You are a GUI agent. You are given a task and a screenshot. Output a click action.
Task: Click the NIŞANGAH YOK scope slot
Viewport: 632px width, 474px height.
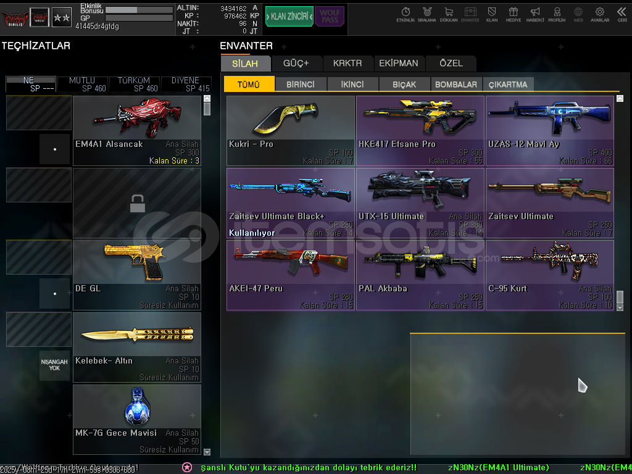(54, 365)
